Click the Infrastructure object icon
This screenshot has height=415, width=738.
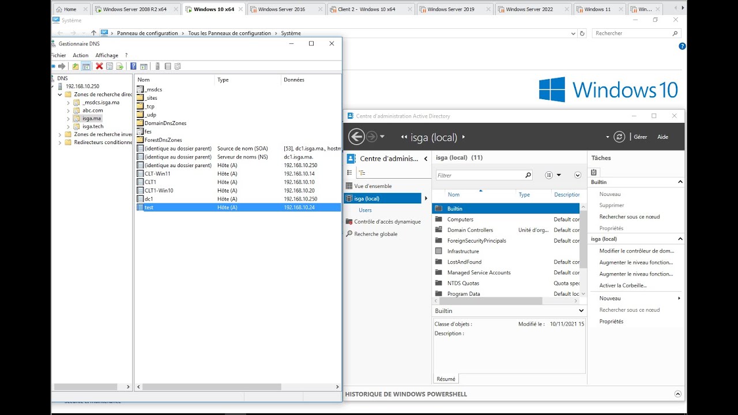(x=438, y=251)
